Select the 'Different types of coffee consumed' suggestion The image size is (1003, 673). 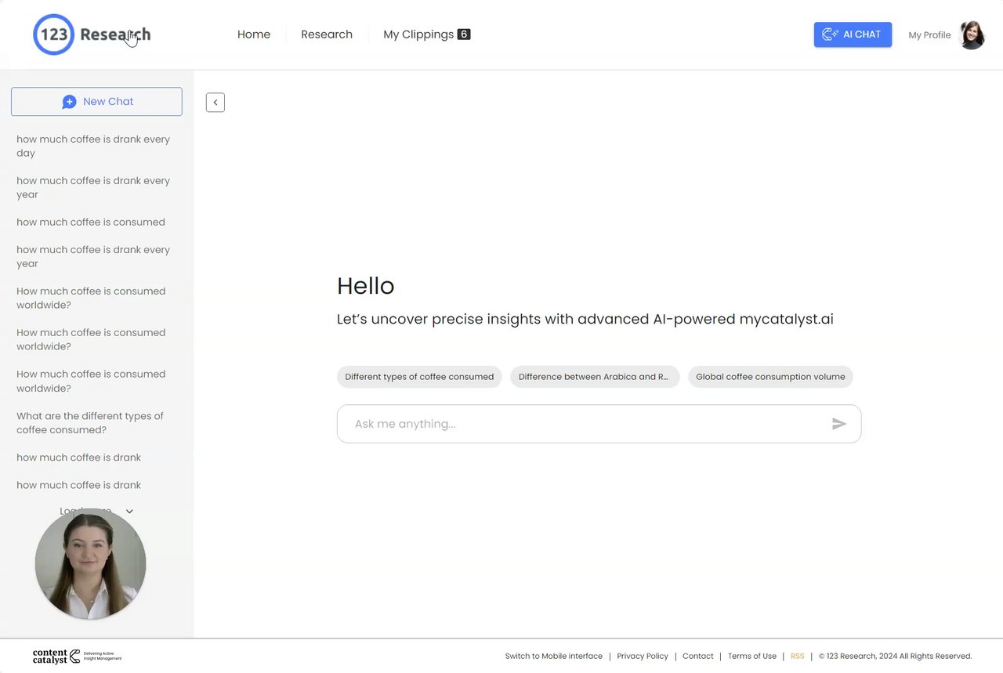[x=419, y=377]
